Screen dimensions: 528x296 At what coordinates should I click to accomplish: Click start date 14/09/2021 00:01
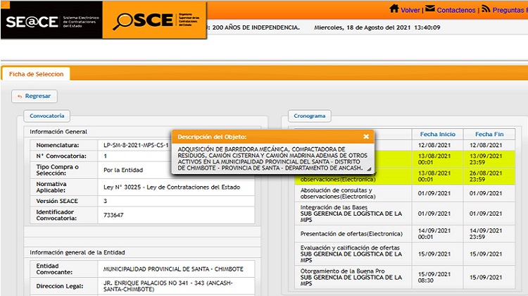tap(434, 234)
